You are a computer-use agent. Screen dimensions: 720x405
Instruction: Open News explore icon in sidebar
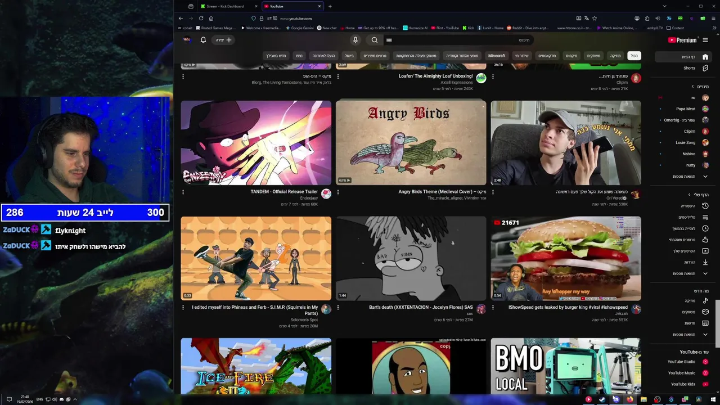(x=705, y=323)
